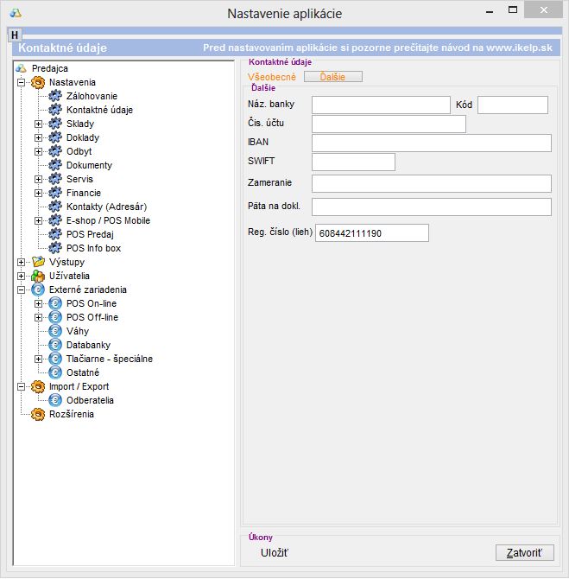
Task: Expand the Sklady tree node
Action: click(x=38, y=124)
